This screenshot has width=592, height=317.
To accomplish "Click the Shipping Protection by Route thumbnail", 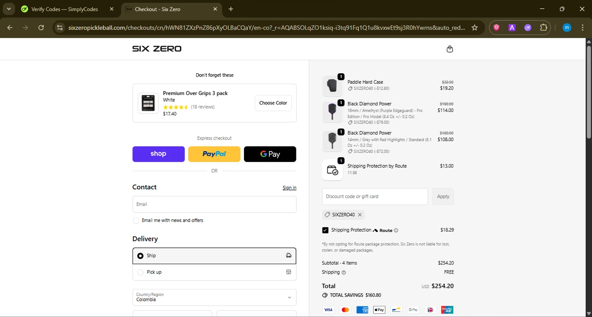I will tap(332, 170).
